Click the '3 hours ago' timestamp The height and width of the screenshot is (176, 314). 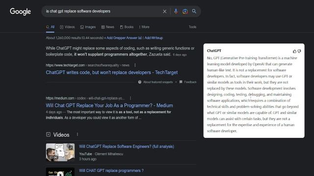click(x=88, y=159)
